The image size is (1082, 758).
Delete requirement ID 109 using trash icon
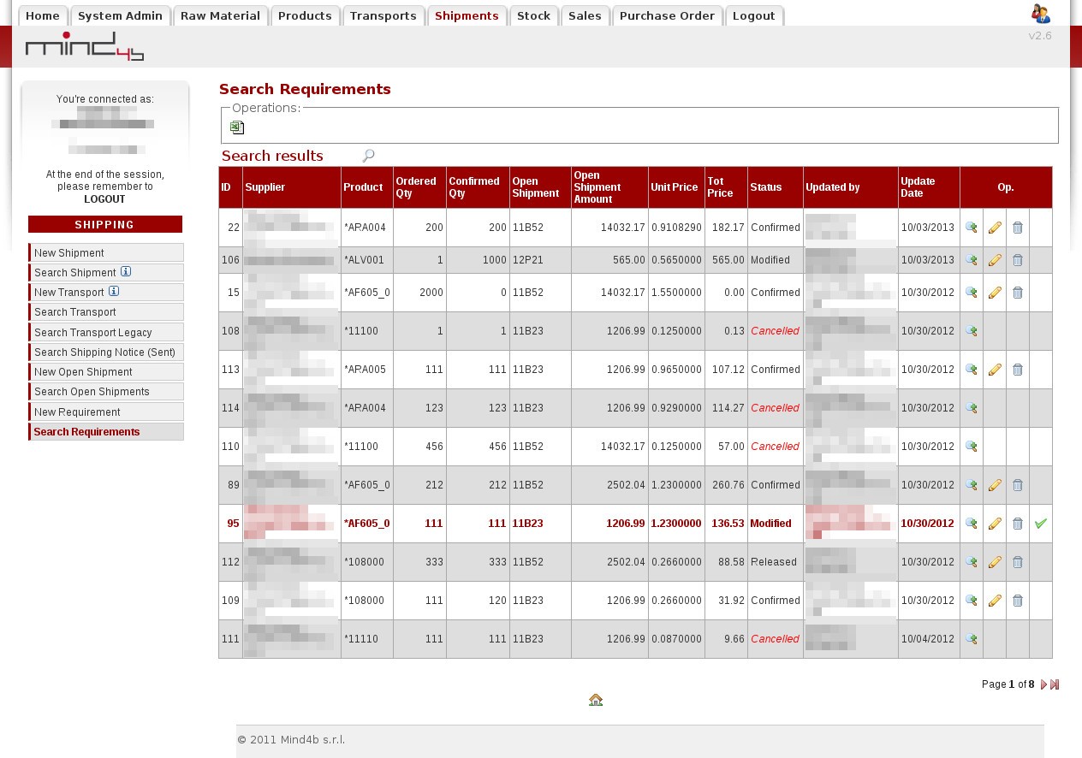[1017, 601]
